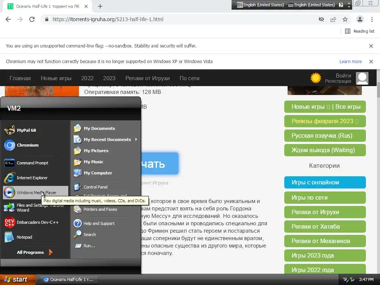
Task: Click the site user avatar icon
Action: 362,78
